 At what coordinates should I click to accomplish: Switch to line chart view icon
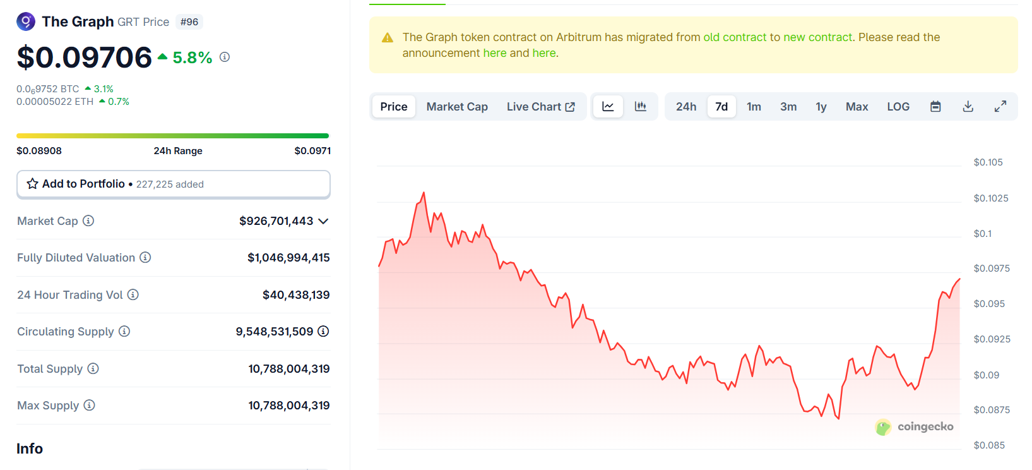(x=608, y=106)
